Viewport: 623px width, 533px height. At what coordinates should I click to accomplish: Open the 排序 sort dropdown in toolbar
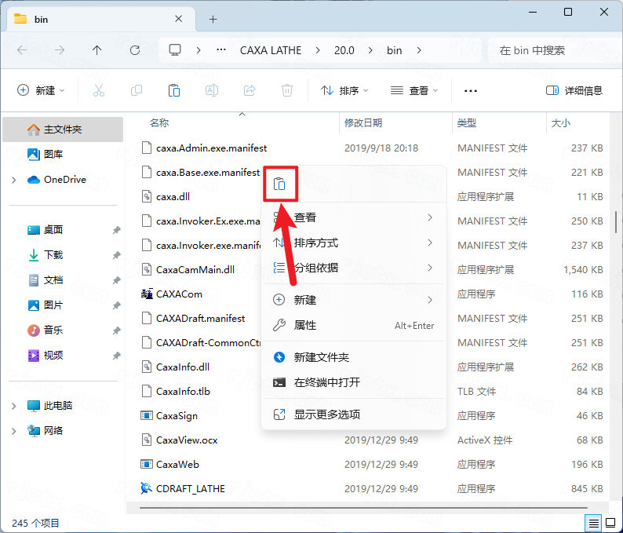click(345, 91)
